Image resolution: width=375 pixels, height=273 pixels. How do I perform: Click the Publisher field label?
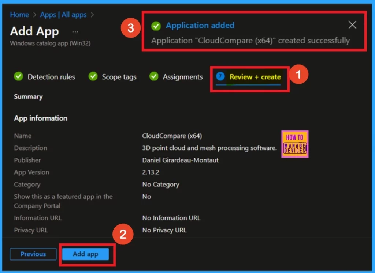(x=27, y=160)
